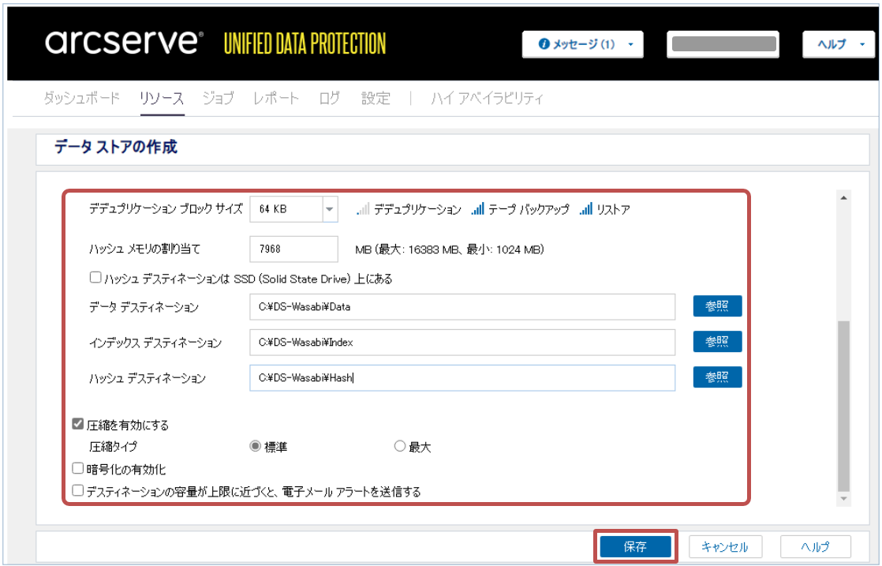Switch to ハイ アベイラビリティ tab
The height and width of the screenshot is (566, 882).
487,99
